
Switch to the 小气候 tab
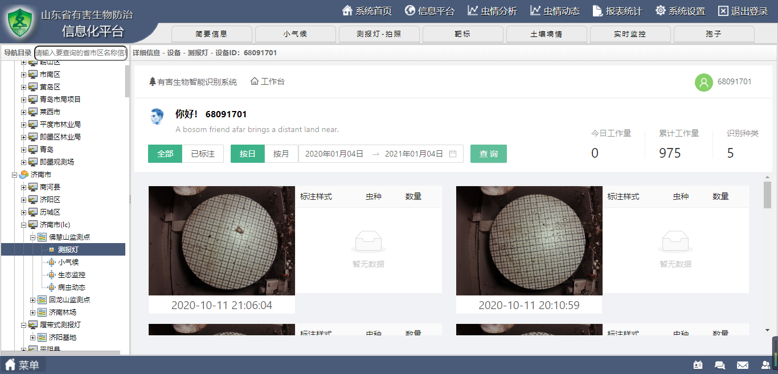click(x=295, y=34)
